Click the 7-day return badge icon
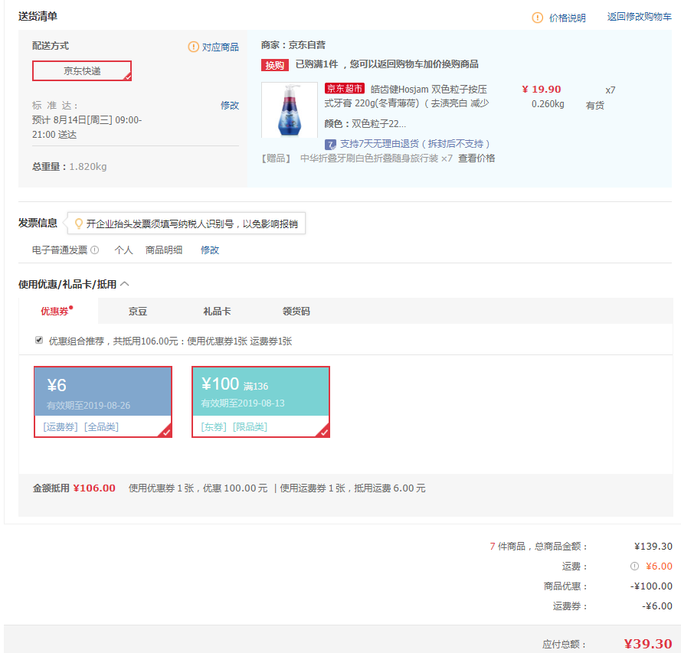The height and width of the screenshot is (653, 681). click(330, 145)
